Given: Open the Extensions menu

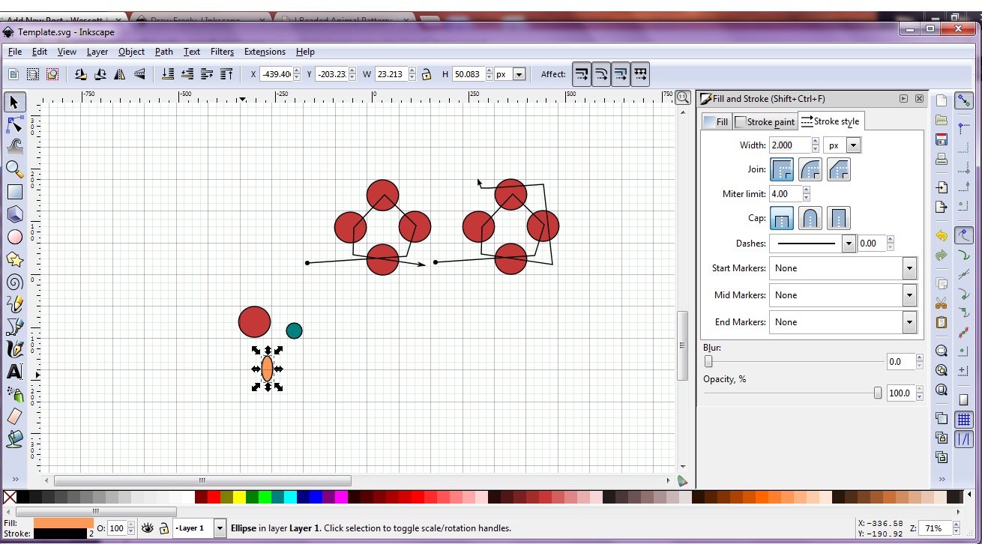Looking at the screenshot, I should click(x=265, y=52).
